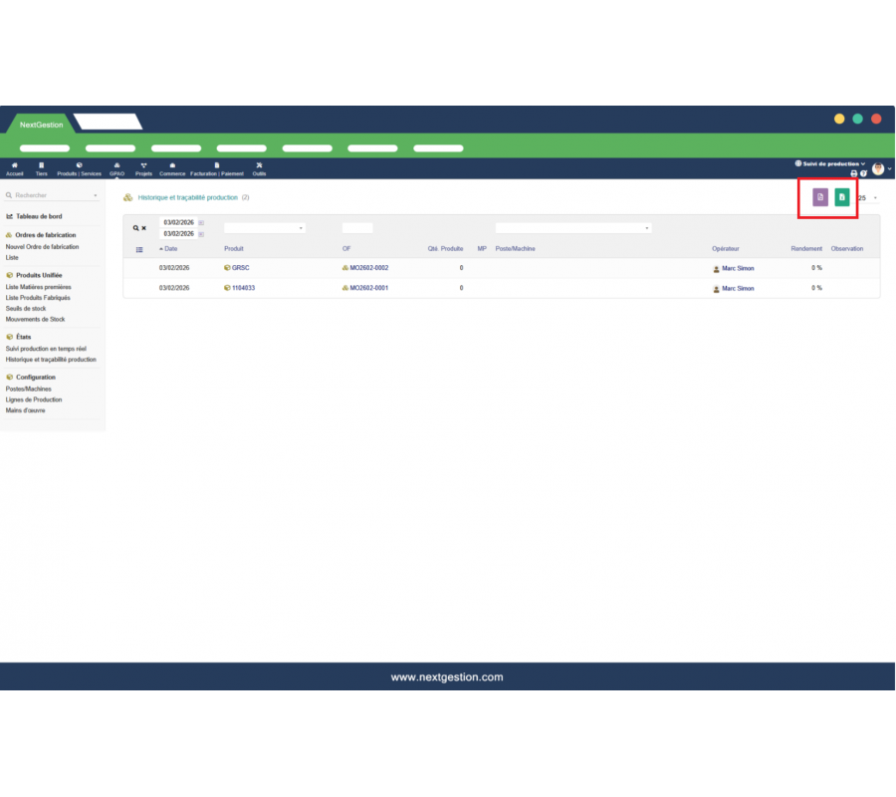Click the printer icon in header
Viewport: 896px width, 797px height.
(x=853, y=173)
